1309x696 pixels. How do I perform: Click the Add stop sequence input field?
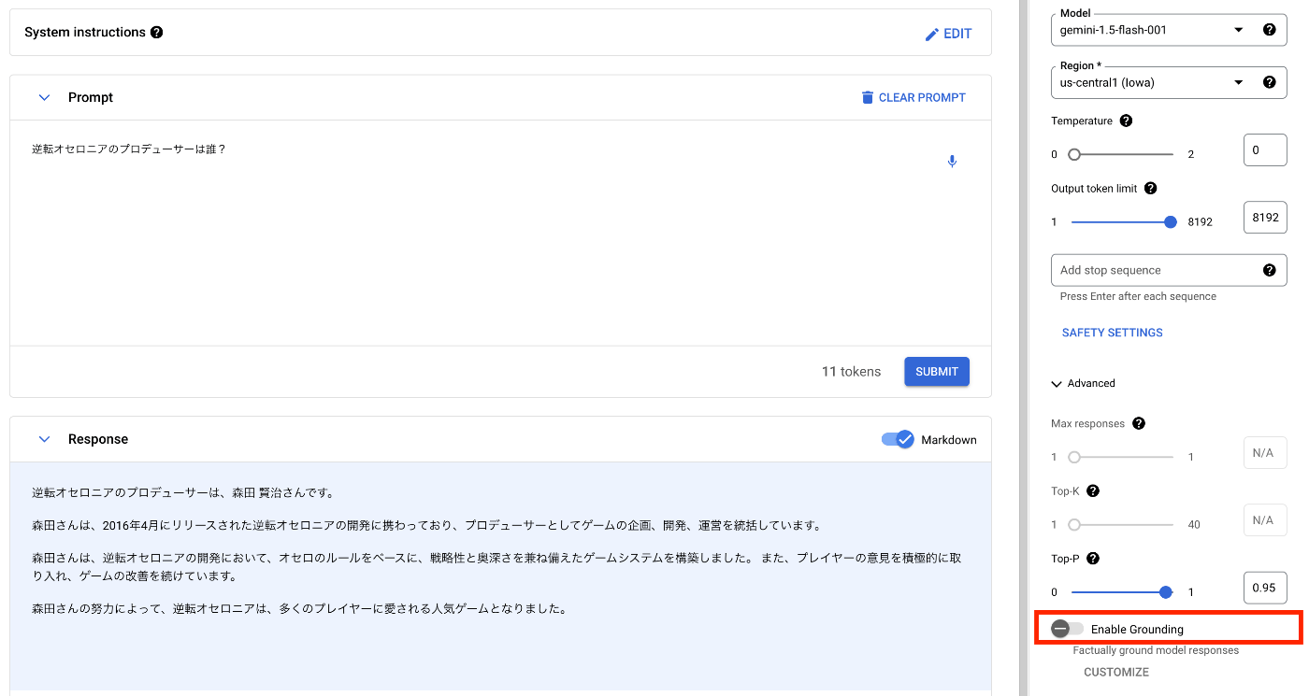[1156, 270]
